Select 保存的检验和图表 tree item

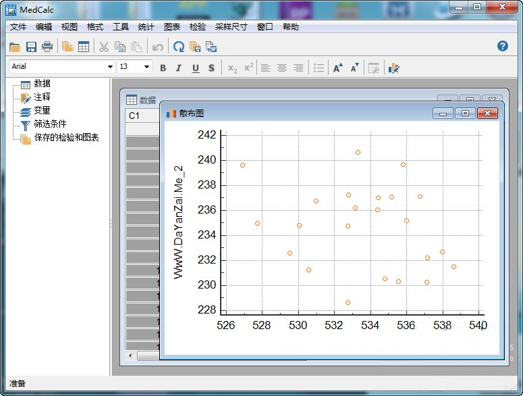pyautogui.click(x=66, y=138)
